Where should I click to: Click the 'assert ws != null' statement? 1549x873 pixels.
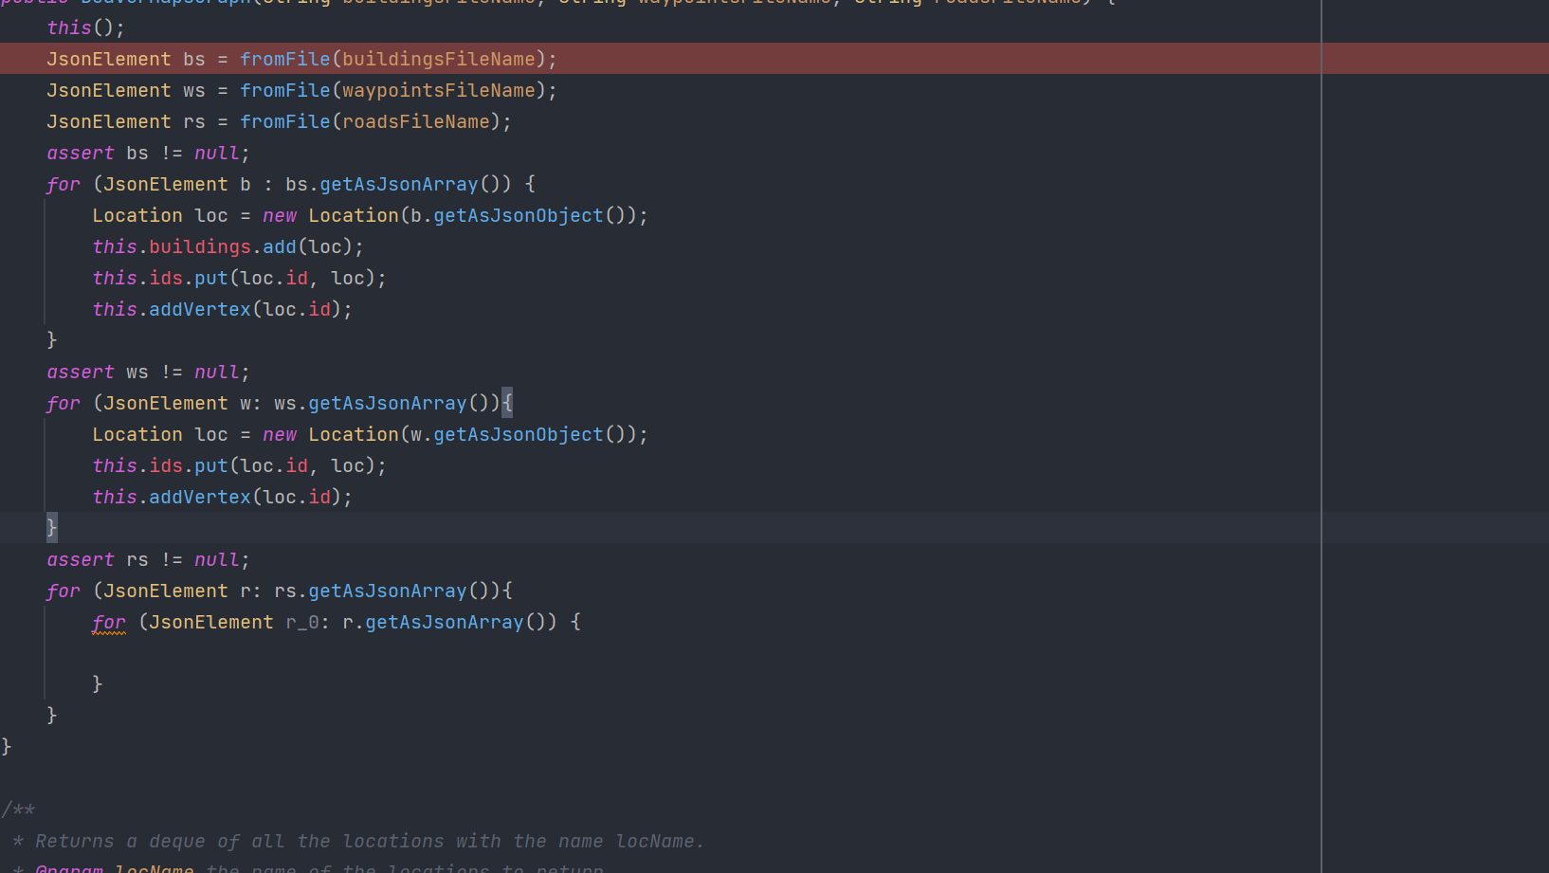[148, 372]
